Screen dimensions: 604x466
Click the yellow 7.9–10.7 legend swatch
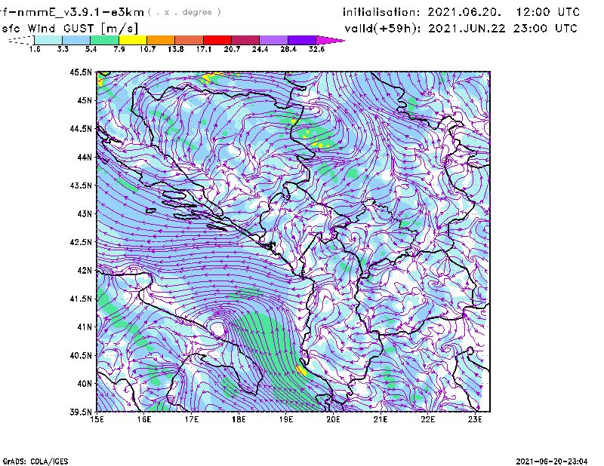133,40
